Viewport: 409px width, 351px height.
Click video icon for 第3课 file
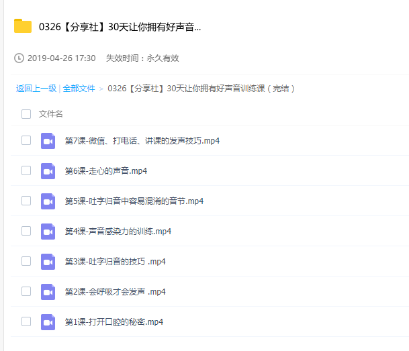point(48,262)
